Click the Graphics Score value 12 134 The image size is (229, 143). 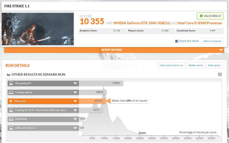tap(116, 31)
